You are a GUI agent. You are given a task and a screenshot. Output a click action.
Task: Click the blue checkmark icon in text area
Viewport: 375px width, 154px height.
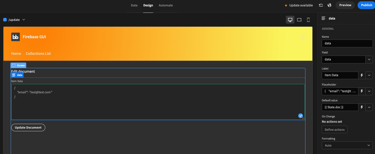301,115
